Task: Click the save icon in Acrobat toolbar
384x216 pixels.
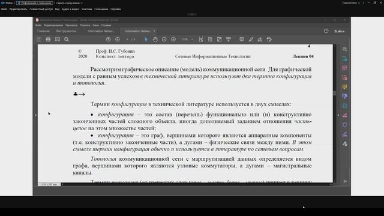Action: pos(39,40)
